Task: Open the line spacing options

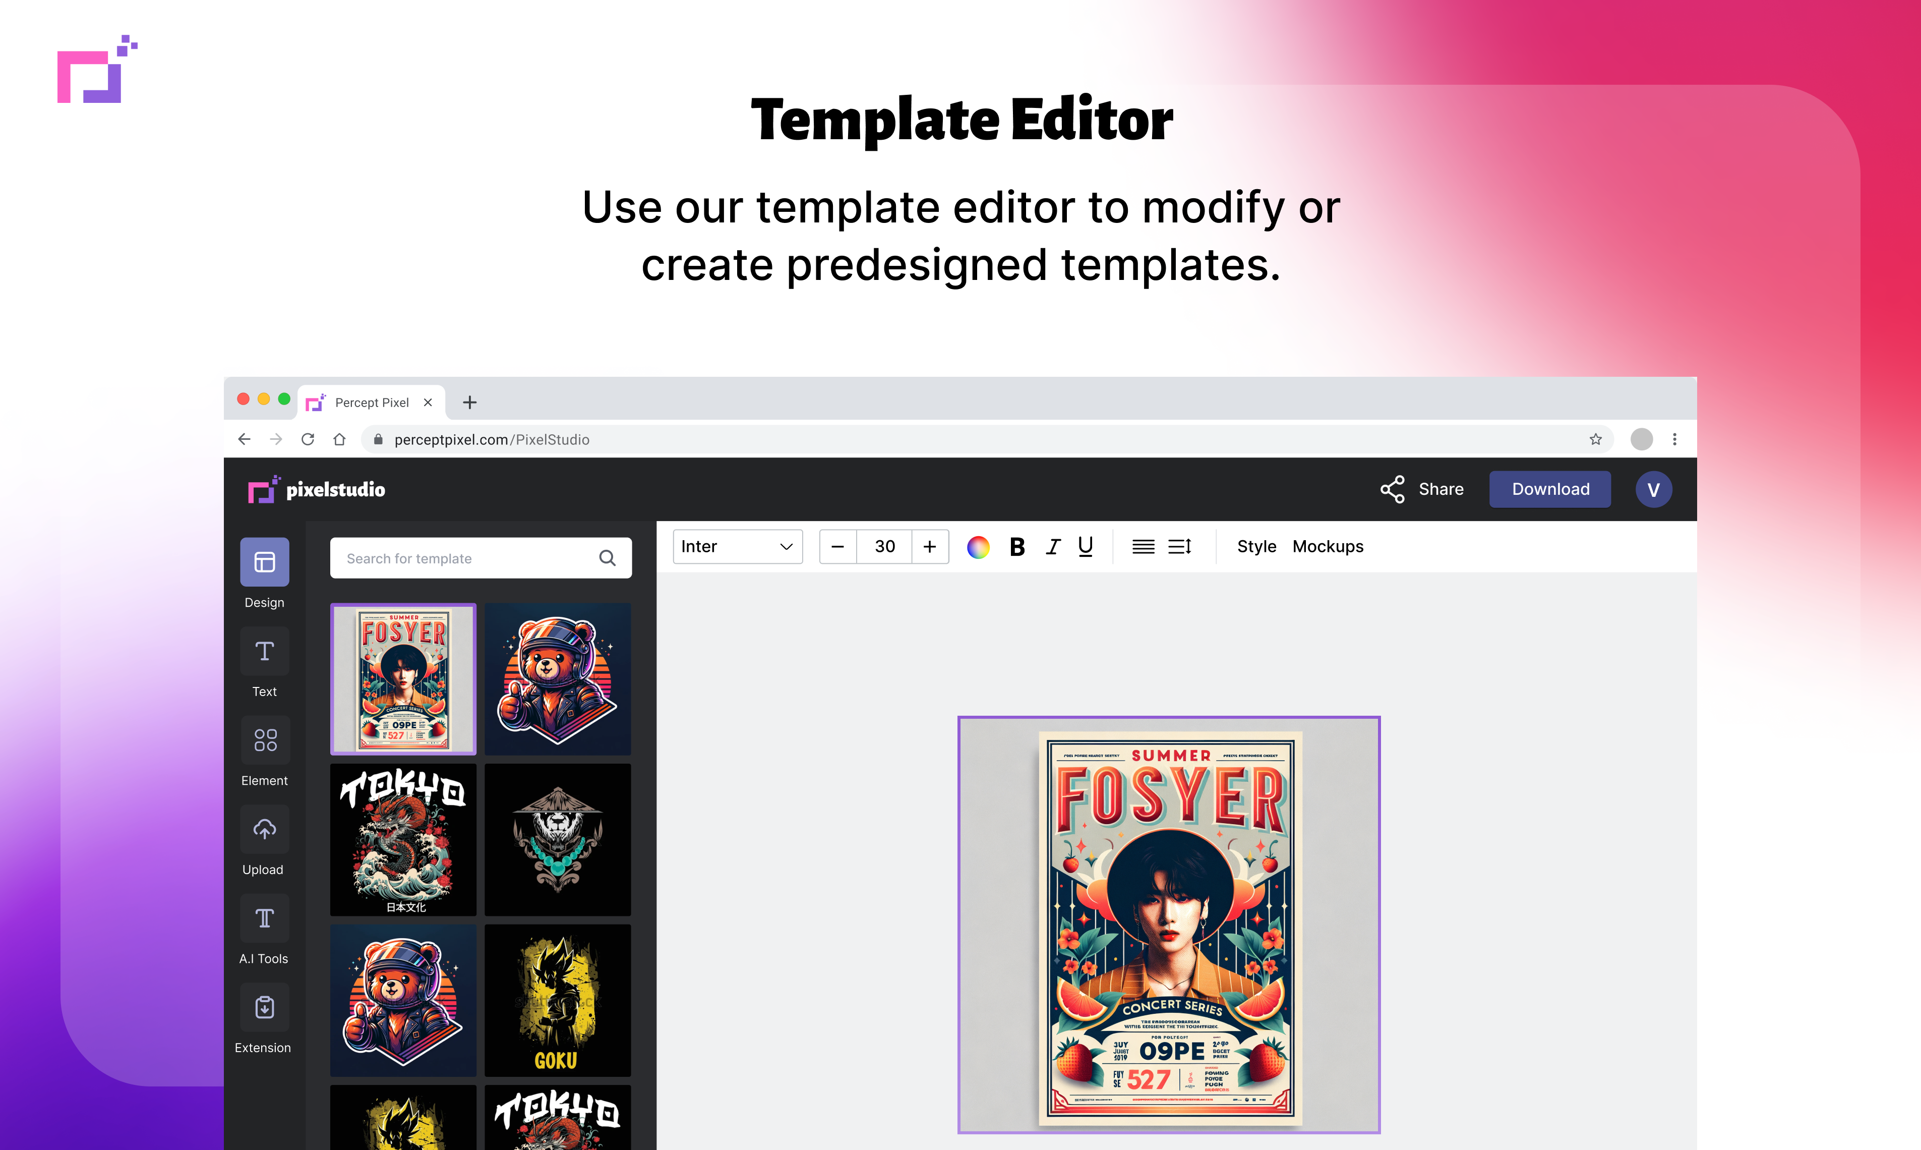Action: (x=1179, y=546)
